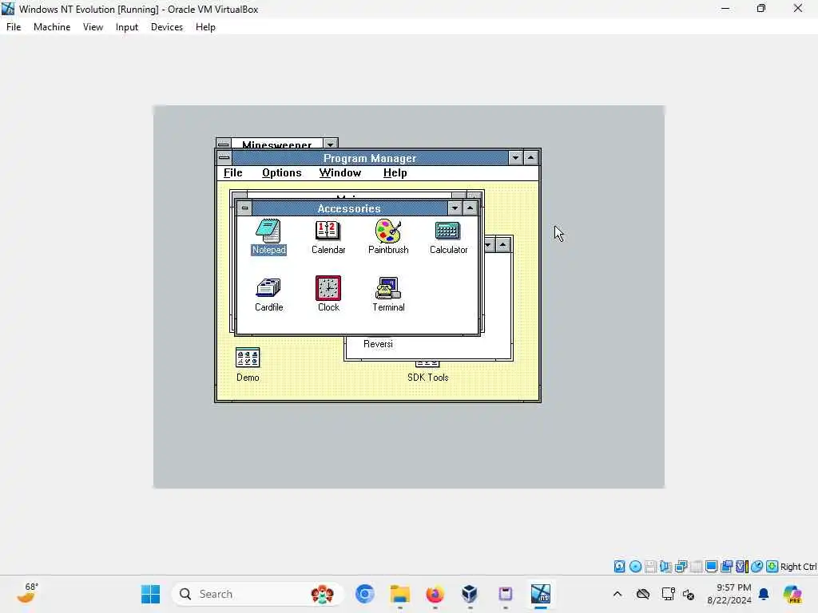Open the VirtualBox Input menu

pyautogui.click(x=127, y=27)
